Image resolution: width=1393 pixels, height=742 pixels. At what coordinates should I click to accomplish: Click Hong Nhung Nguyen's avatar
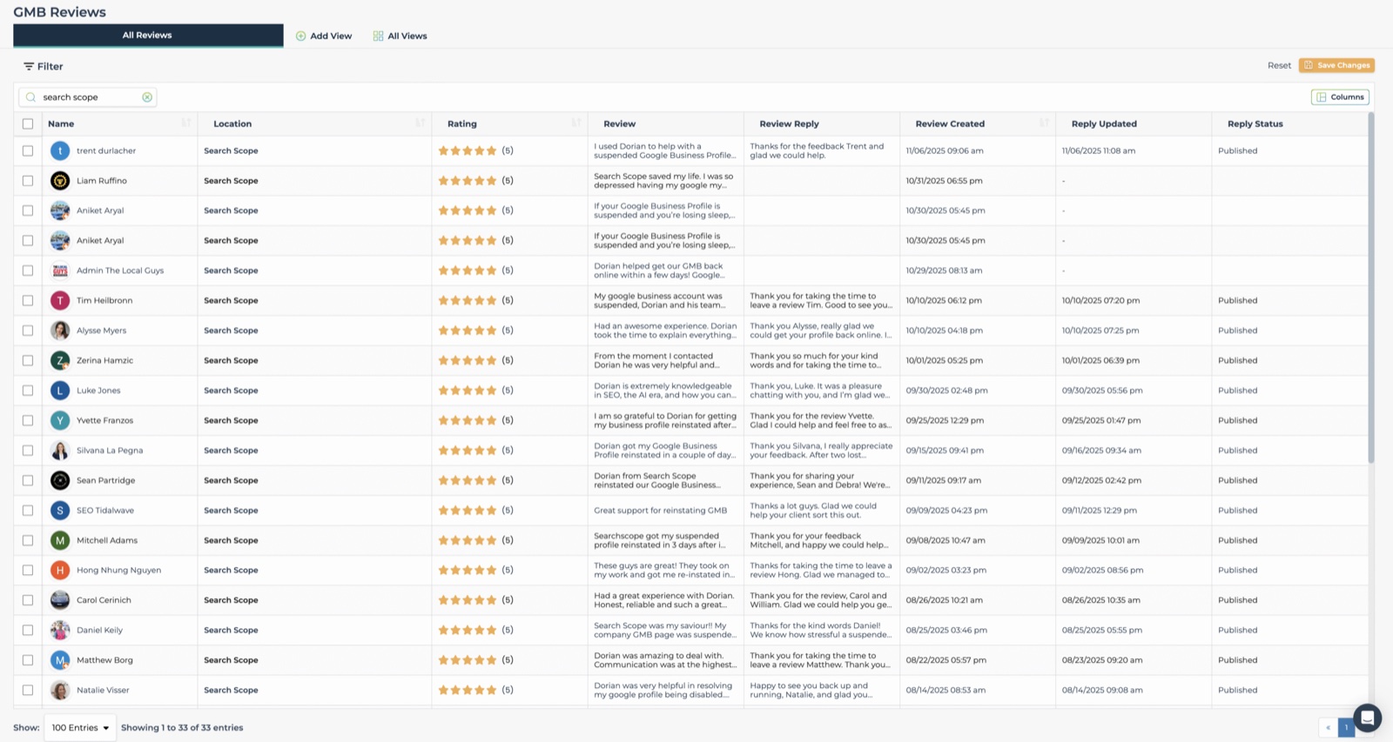point(60,571)
